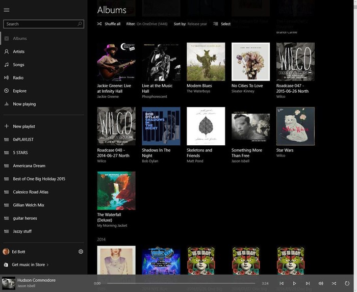
Task: Open the volume control
Action: [x=321, y=283]
